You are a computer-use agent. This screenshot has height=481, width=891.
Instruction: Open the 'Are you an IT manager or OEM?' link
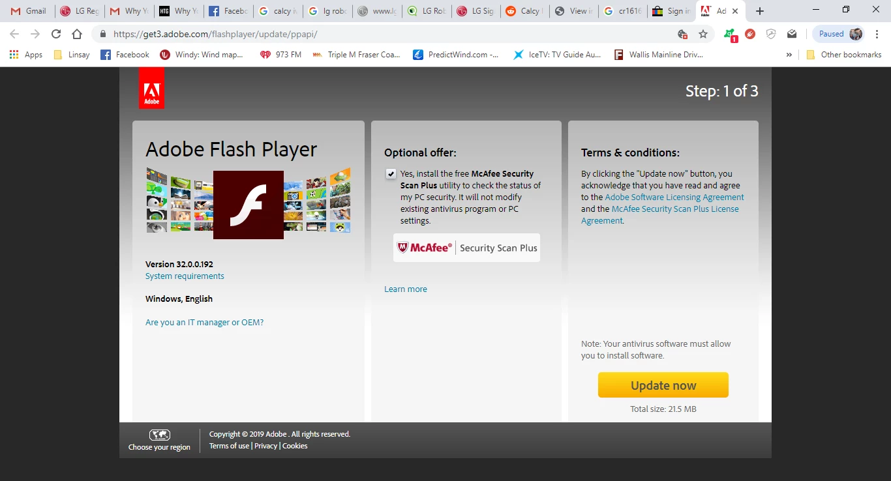(x=204, y=323)
